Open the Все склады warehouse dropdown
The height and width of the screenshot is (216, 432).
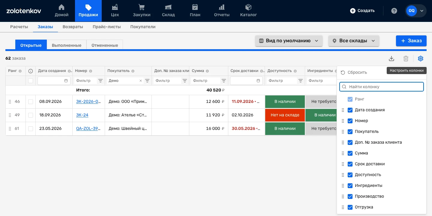tap(354, 41)
